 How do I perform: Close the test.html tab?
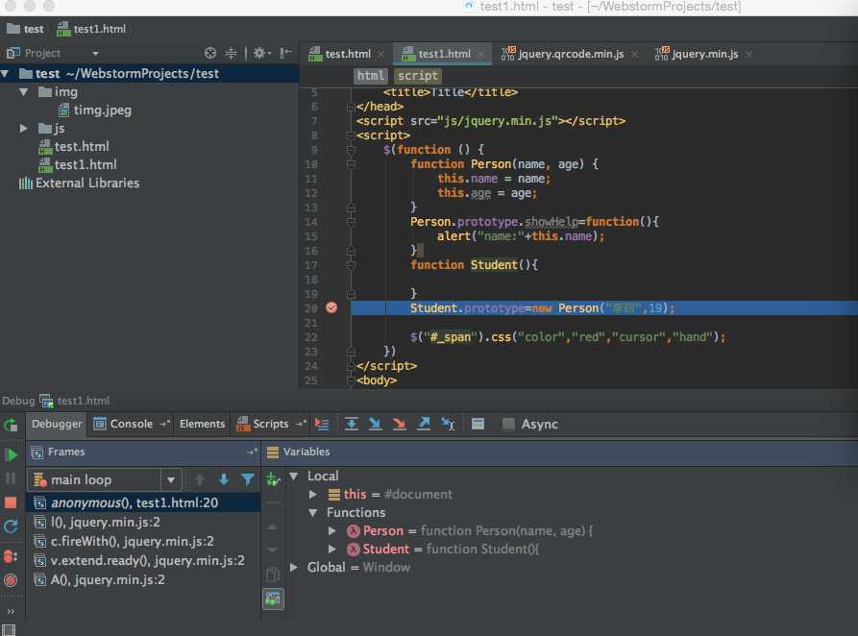tap(381, 54)
